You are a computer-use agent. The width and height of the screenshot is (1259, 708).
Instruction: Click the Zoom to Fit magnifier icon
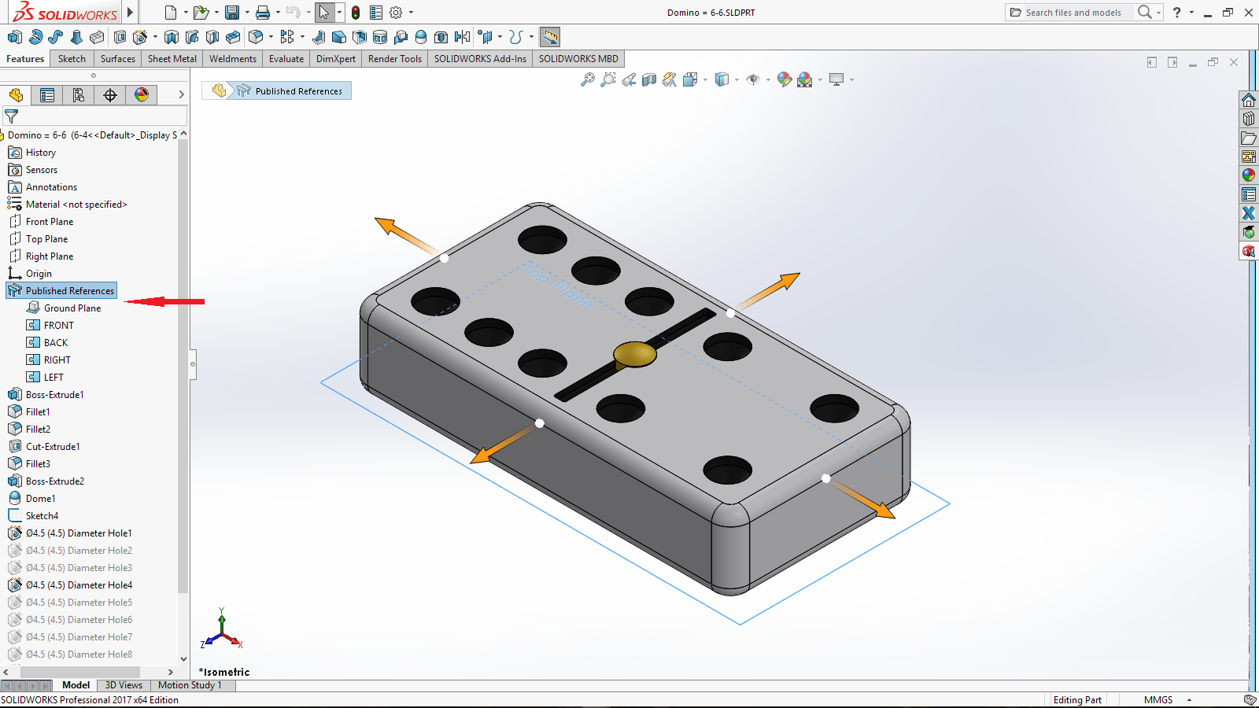588,79
